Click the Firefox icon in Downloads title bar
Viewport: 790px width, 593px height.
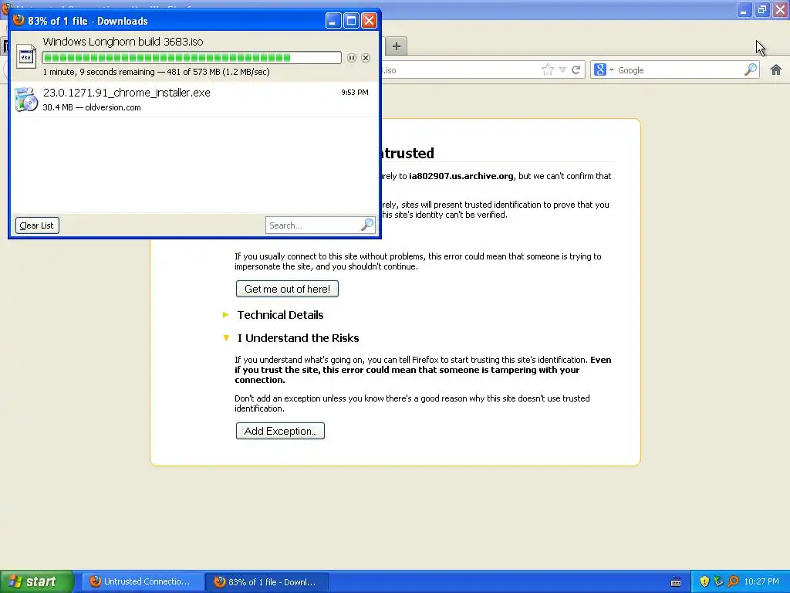pos(19,20)
